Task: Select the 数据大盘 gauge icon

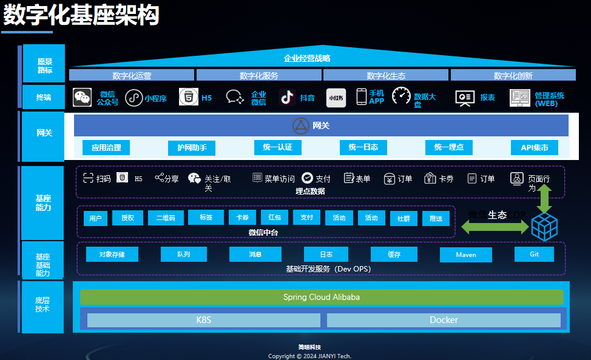Action: [x=402, y=97]
